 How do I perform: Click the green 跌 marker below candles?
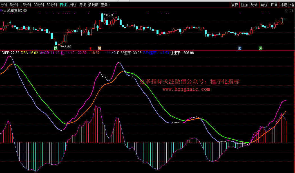[56, 48]
